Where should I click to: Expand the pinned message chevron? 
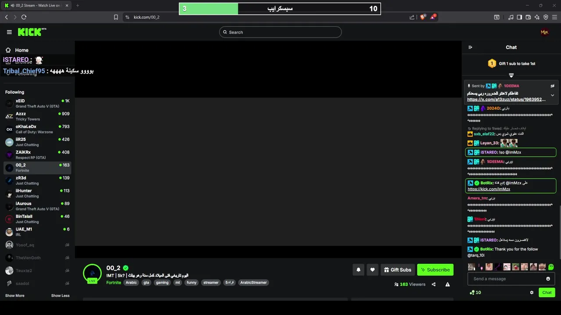click(x=552, y=95)
